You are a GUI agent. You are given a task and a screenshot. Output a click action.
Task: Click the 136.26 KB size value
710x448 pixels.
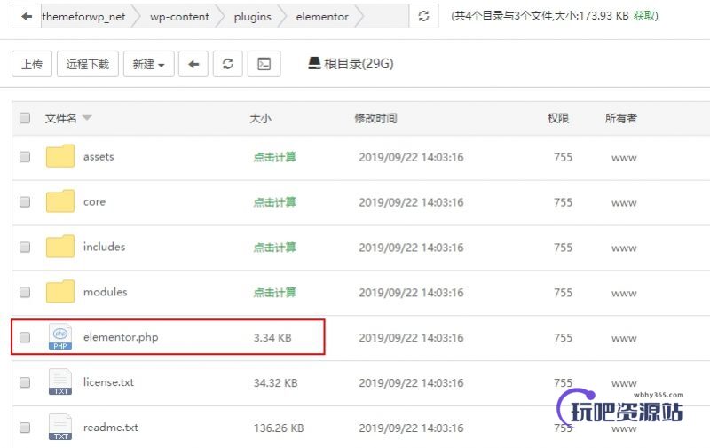[x=279, y=428]
